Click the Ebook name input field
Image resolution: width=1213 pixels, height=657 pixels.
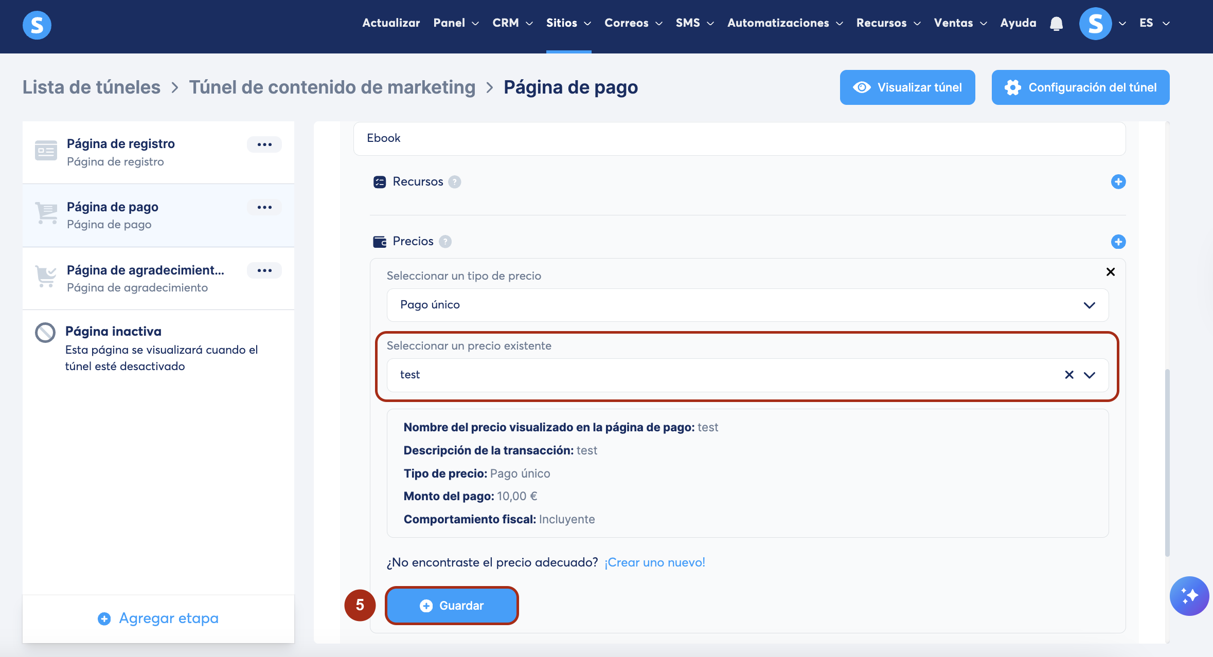(x=739, y=138)
